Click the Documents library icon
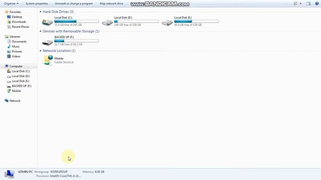321x180 pixels. pyautogui.click(x=9, y=41)
